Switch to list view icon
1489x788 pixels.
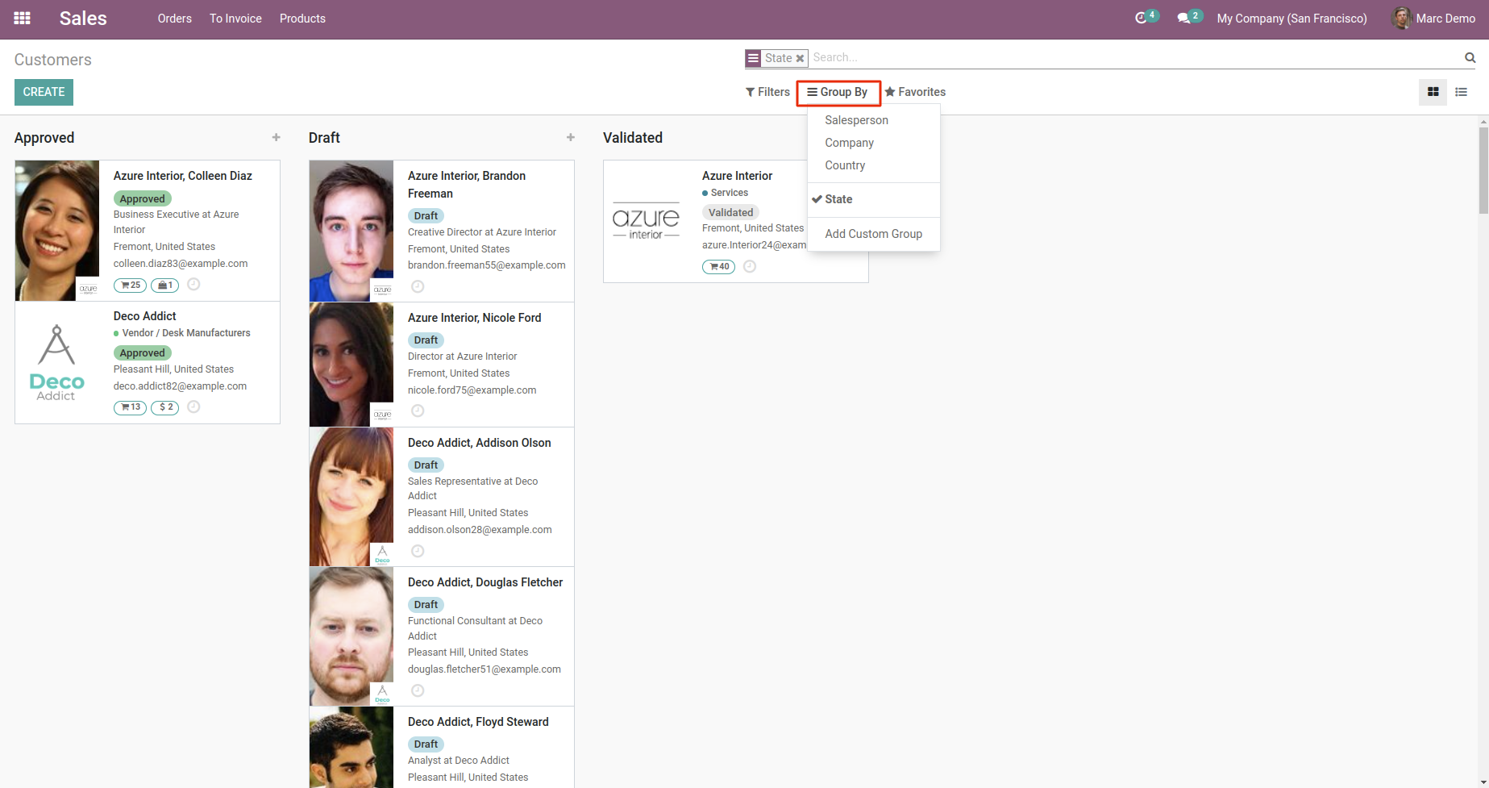click(x=1461, y=92)
